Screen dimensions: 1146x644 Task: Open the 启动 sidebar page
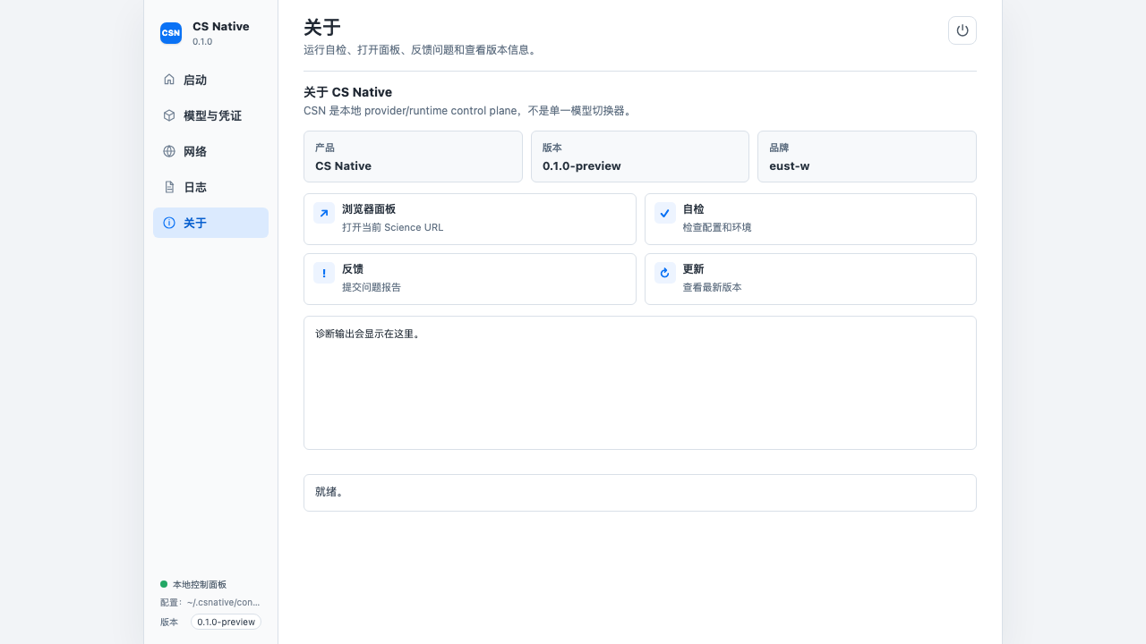[x=210, y=80]
